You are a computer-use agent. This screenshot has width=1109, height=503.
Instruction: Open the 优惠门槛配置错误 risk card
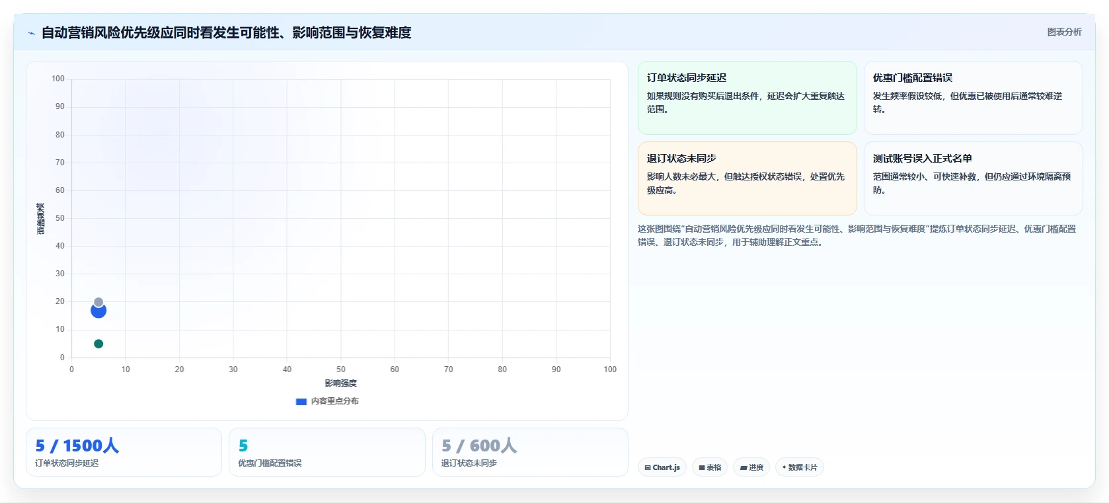(973, 98)
